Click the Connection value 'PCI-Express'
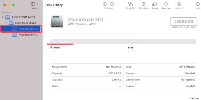The height and width of the screenshot is (100, 201). click(187, 80)
